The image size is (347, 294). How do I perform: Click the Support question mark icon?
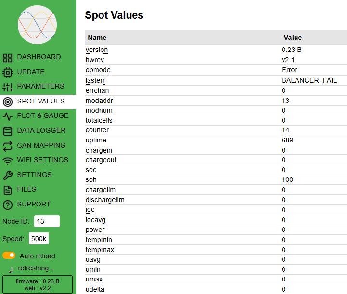click(8, 205)
